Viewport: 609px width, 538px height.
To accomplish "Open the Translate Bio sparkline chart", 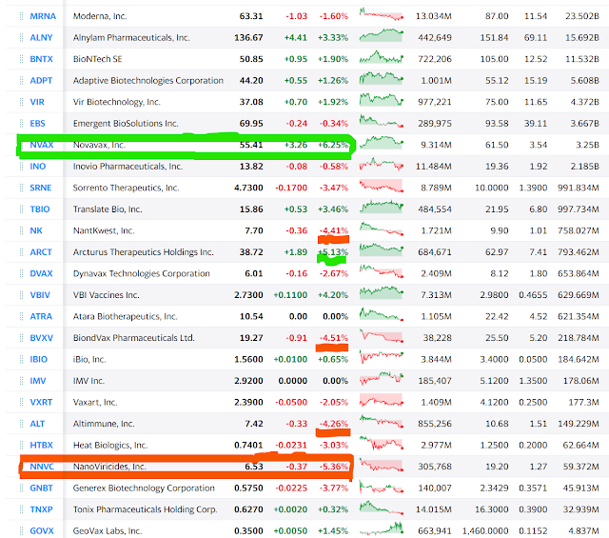I will pyautogui.click(x=382, y=207).
